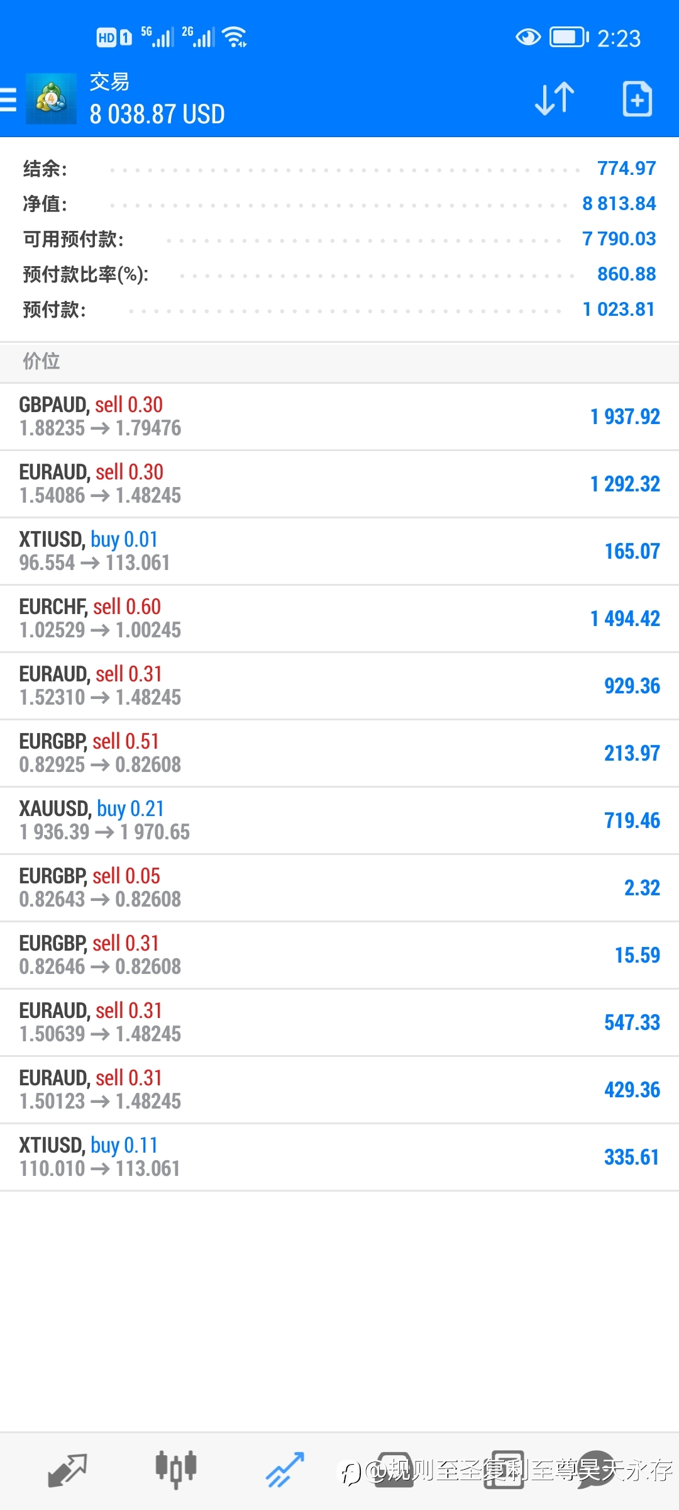The image size is (679, 1510).
Task: Open the History tab in bottom bar
Action: point(394,1471)
